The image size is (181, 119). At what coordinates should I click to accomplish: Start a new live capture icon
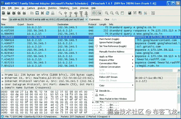click(14, 13)
